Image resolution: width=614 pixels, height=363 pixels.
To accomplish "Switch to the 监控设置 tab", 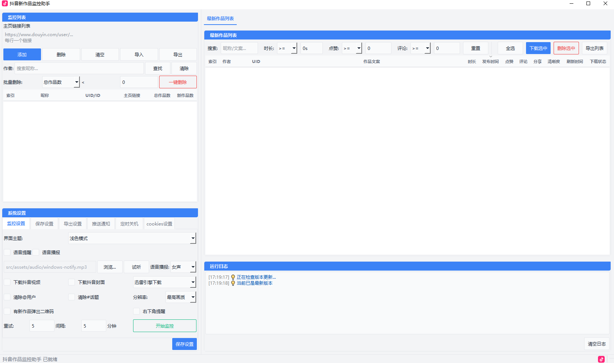I will [16, 224].
